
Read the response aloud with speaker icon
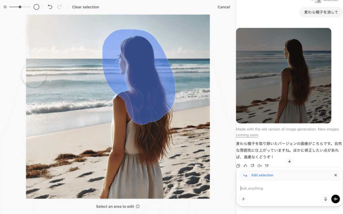(260, 166)
